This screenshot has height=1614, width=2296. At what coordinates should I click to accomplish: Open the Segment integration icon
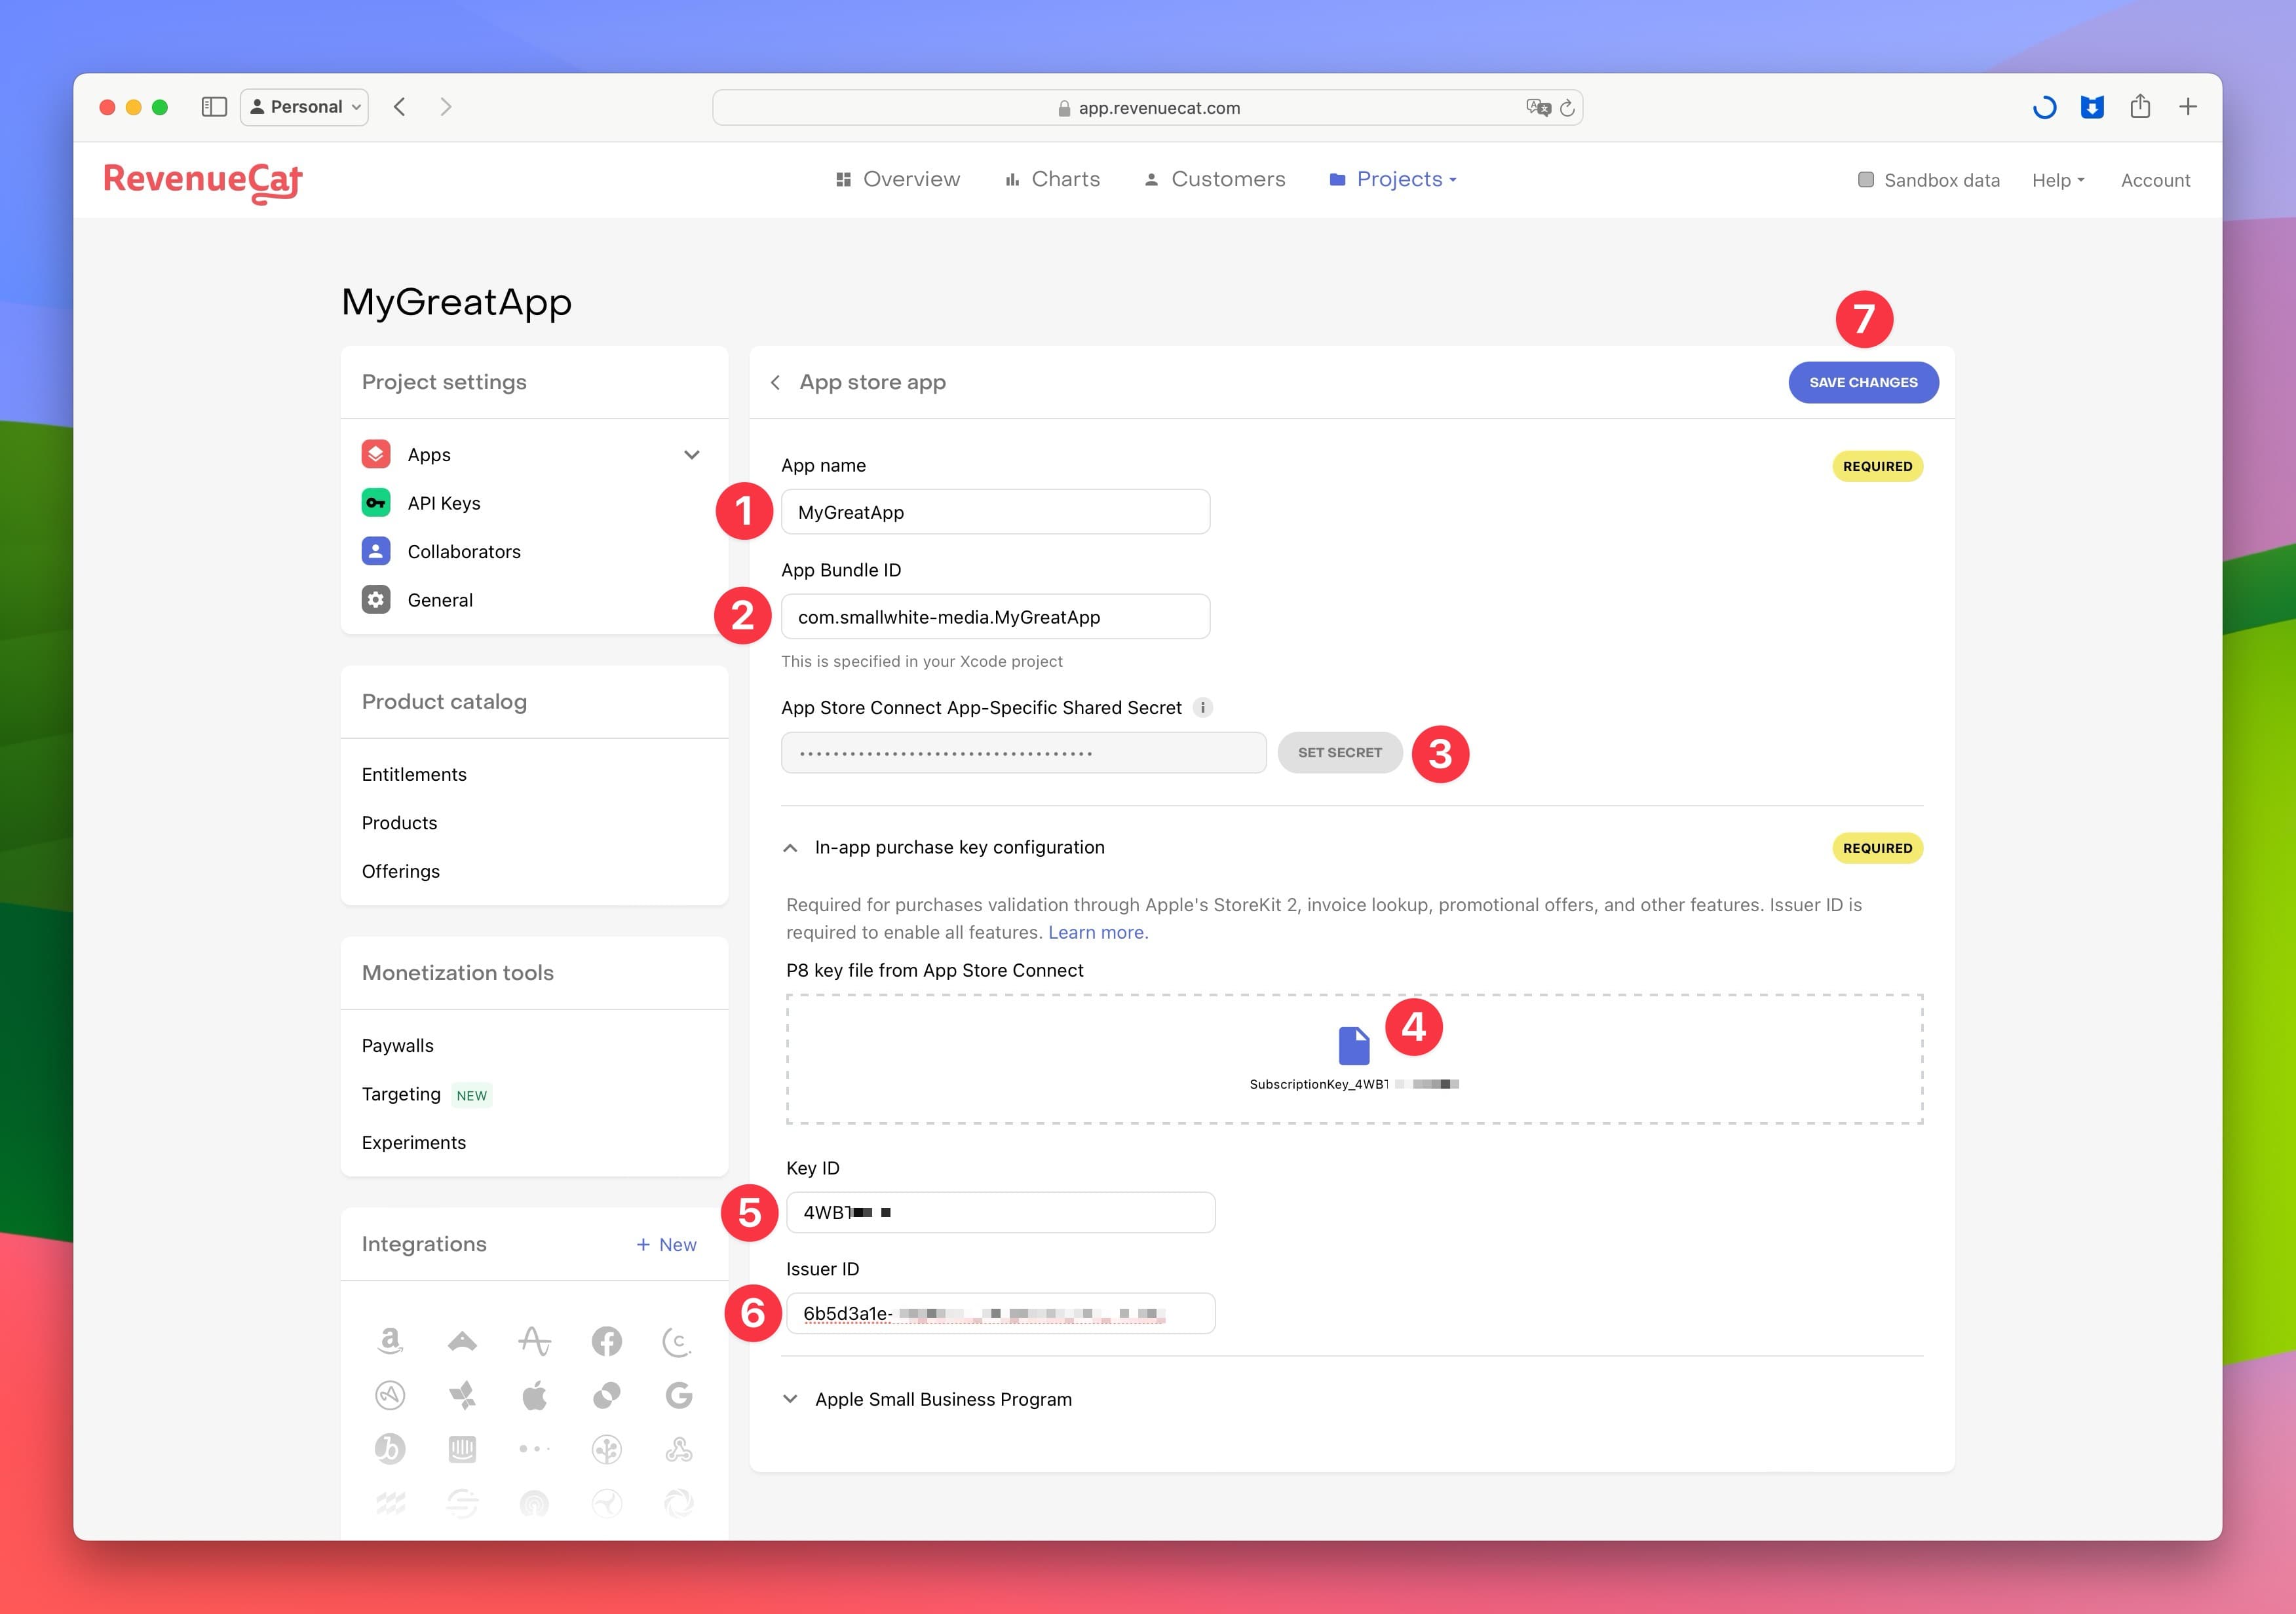462,1503
